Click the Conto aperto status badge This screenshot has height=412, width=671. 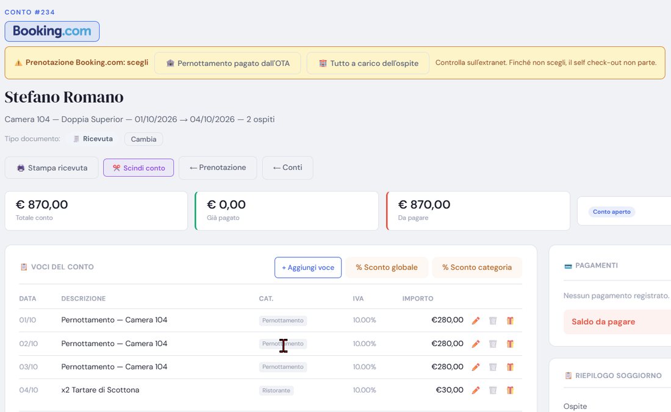point(611,211)
